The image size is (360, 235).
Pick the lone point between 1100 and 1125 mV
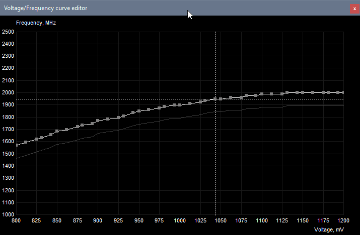coord(271,94)
